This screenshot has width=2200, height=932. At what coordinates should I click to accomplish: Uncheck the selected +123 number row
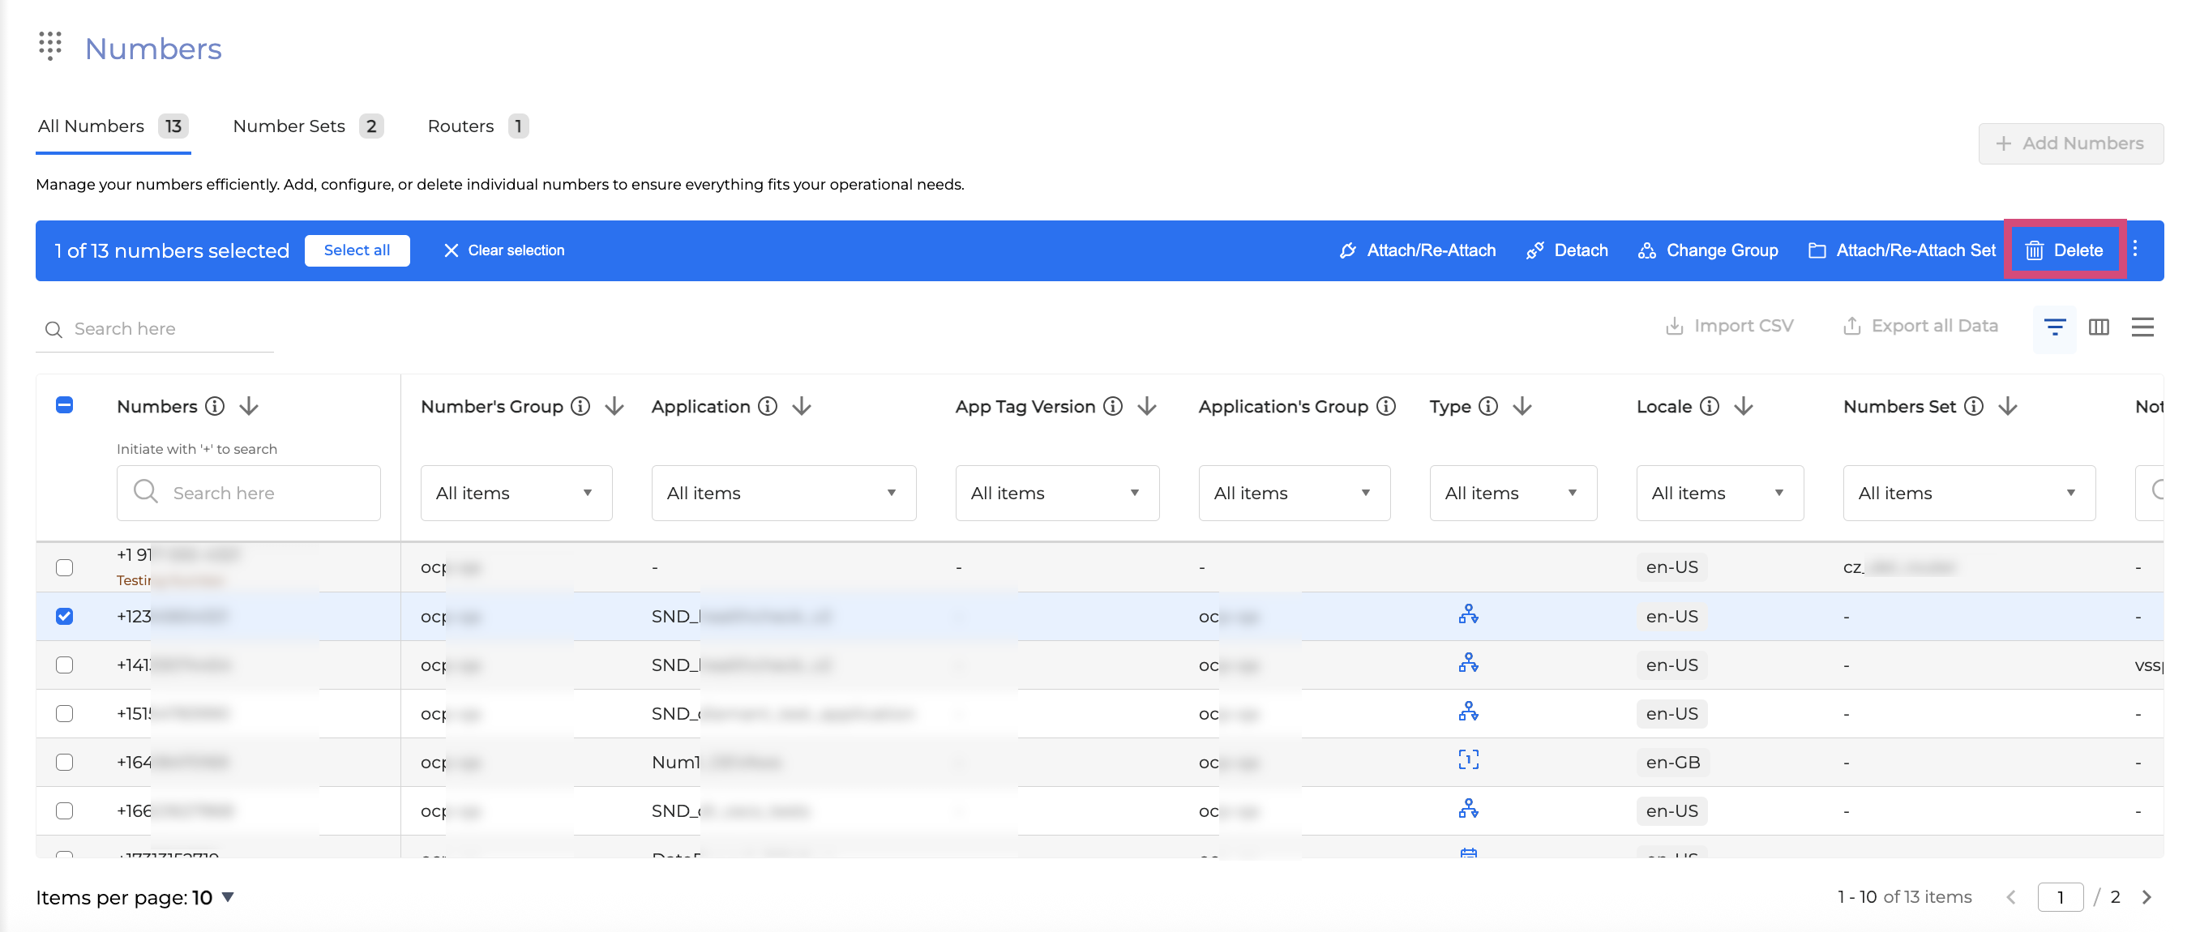pyautogui.click(x=64, y=616)
